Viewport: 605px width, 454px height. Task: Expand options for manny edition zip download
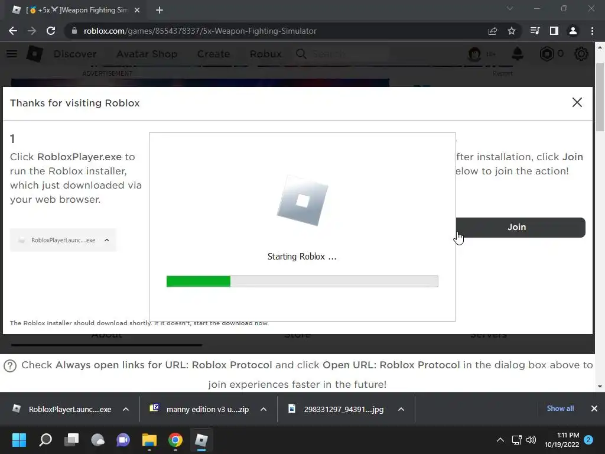click(x=264, y=409)
